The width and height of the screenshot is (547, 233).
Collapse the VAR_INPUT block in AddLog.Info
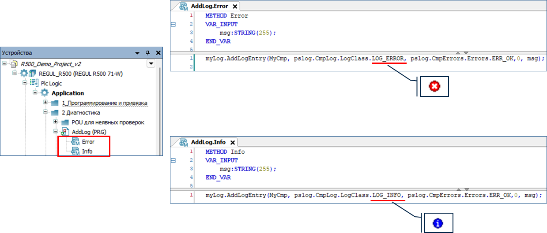(173, 161)
